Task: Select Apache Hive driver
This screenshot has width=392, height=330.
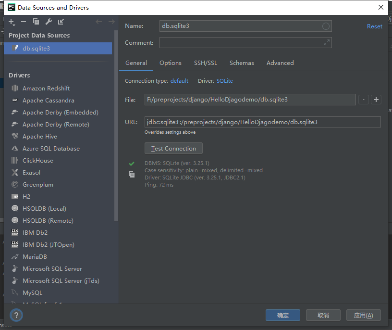Action: [58, 137]
